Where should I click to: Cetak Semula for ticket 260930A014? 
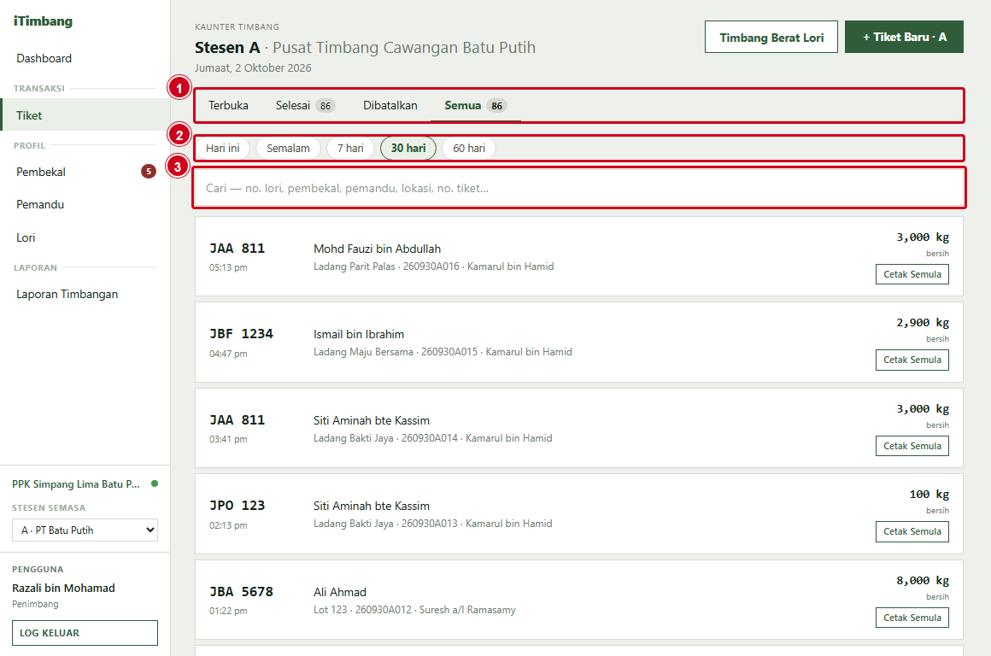pyautogui.click(x=912, y=446)
